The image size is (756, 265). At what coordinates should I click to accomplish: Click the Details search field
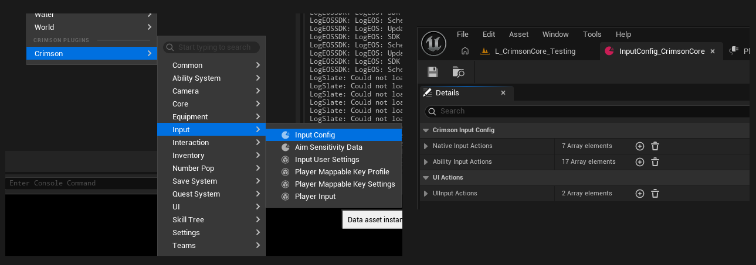pos(587,111)
